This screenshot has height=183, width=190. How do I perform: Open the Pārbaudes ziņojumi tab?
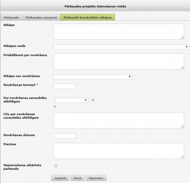41,17
